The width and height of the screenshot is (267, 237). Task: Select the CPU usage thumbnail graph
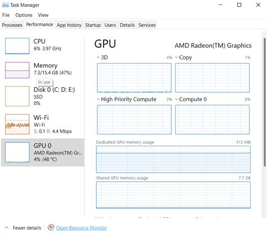coord(17,46)
